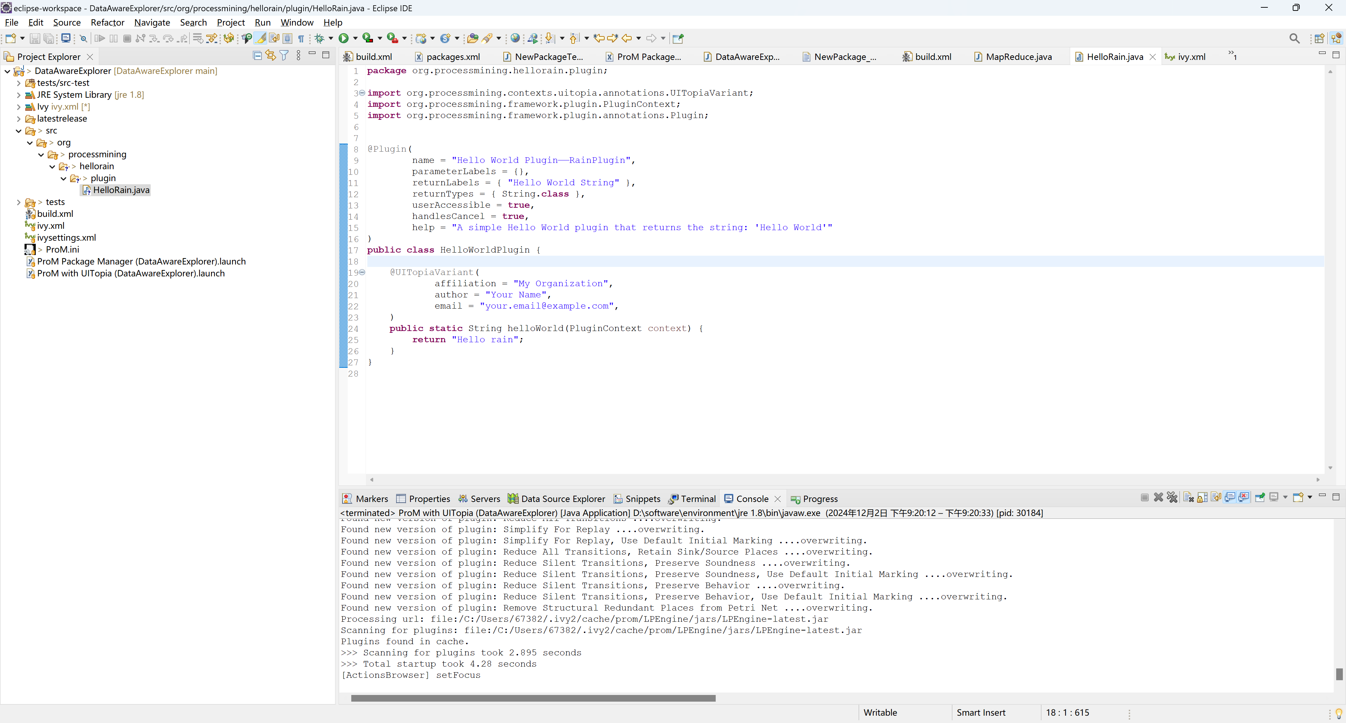Toggle Link with Editor in Project Explorer
Viewport: 1346px width, 723px height.
point(270,55)
